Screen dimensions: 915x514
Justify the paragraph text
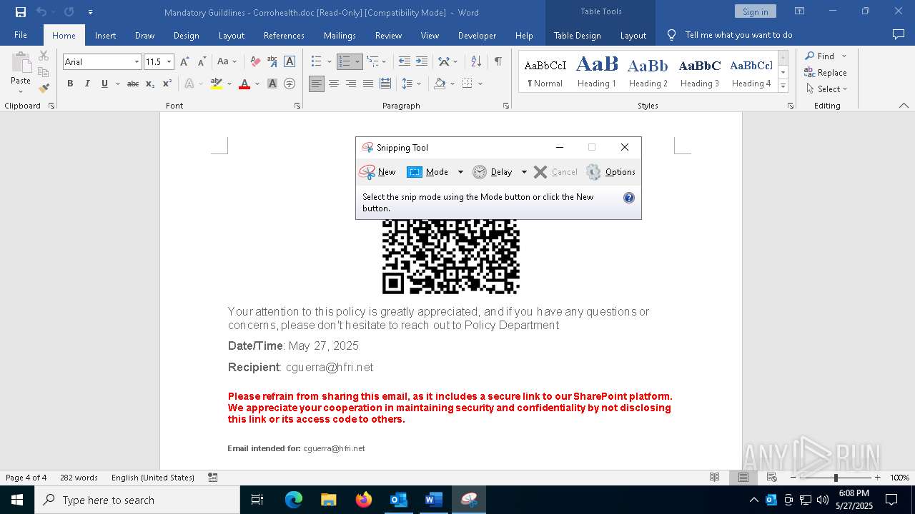pyautogui.click(x=368, y=84)
